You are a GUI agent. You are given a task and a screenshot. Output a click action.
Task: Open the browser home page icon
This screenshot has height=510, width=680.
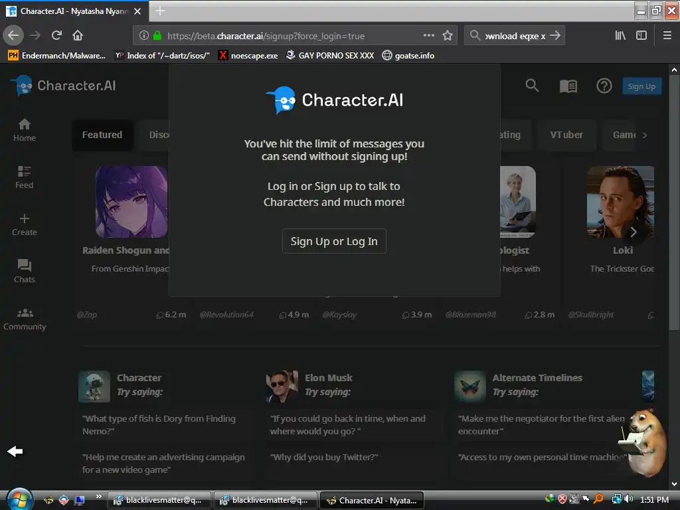point(78,35)
